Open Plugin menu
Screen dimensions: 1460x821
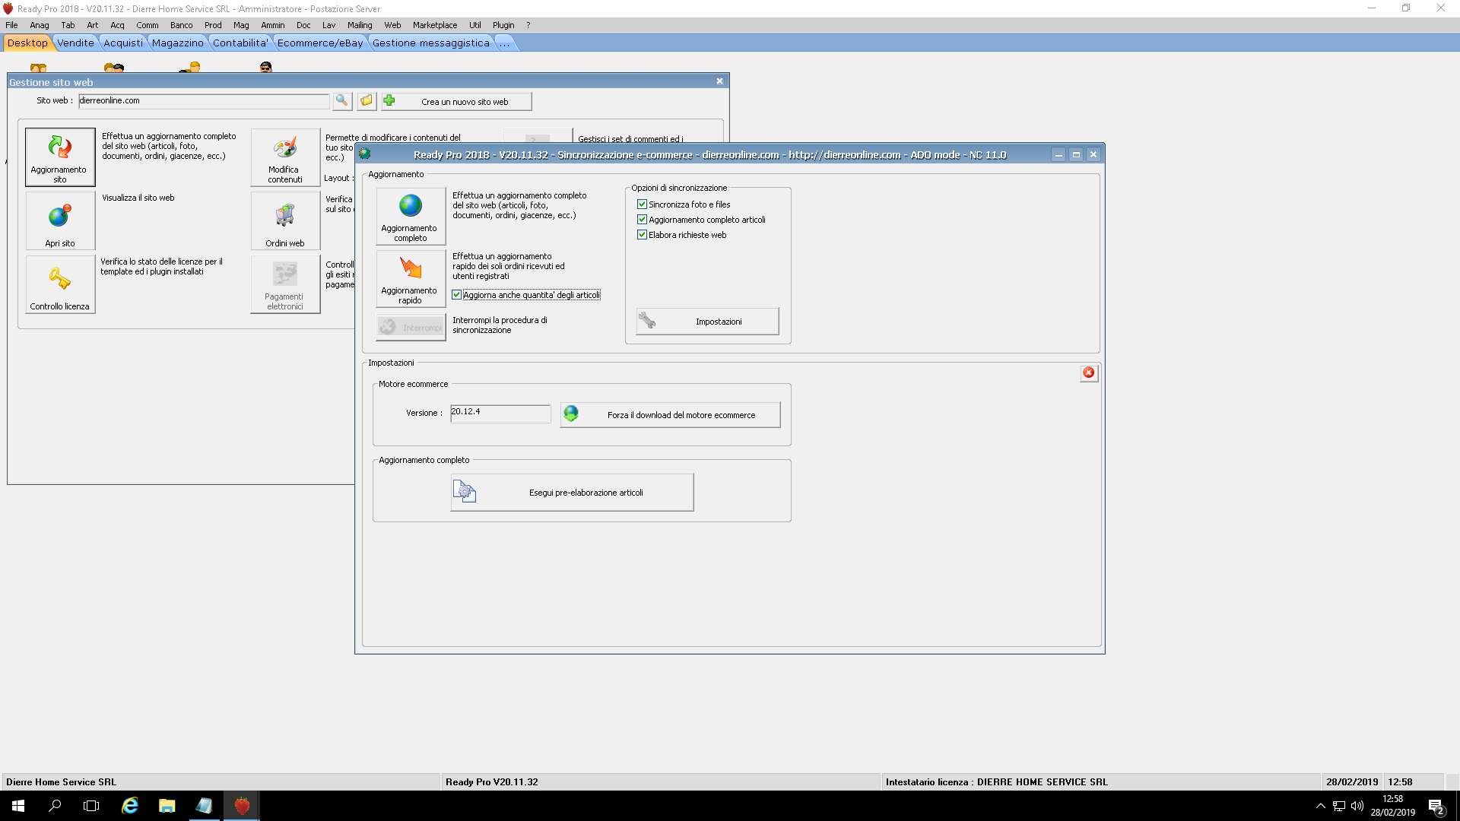pyautogui.click(x=503, y=25)
